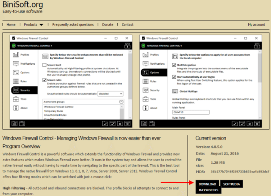The height and width of the screenshot is (196, 271).
Task: Click green shield icon in right window
Action: coord(143,46)
